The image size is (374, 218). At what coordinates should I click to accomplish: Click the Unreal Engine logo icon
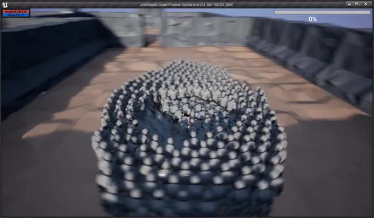tap(5, 5)
